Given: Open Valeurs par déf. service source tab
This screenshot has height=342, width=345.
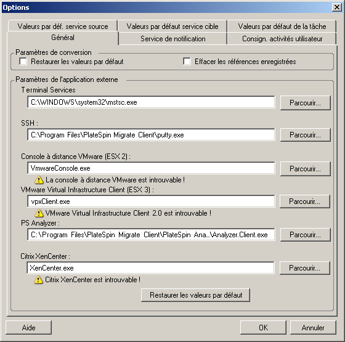Looking at the screenshot, I should (x=63, y=26).
